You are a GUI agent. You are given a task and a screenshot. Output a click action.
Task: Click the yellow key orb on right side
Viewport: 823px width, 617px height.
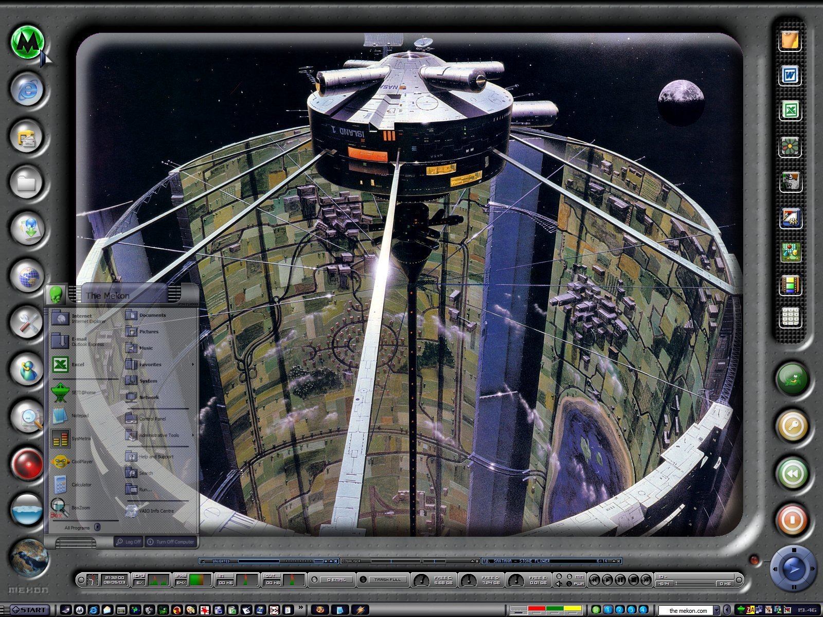[x=792, y=426]
